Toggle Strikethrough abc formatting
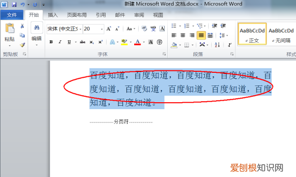The height and width of the screenshot is (177, 296). pyautogui.click(x=82, y=42)
